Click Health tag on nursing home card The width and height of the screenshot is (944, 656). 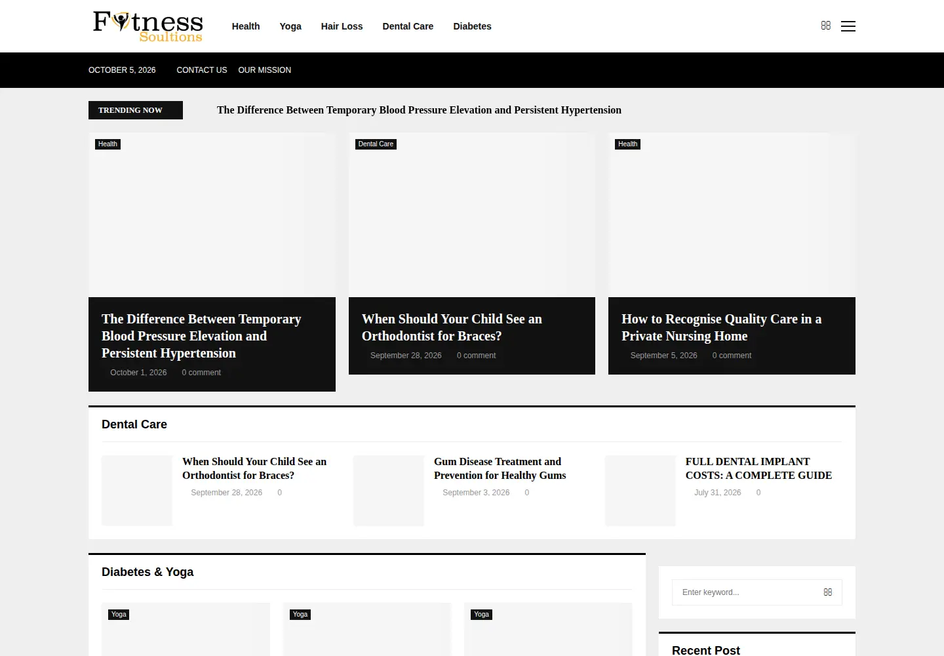click(x=627, y=144)
